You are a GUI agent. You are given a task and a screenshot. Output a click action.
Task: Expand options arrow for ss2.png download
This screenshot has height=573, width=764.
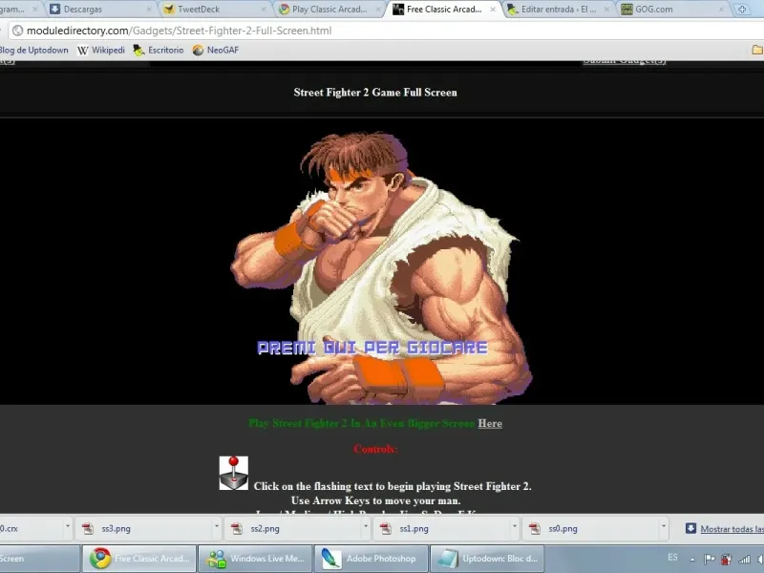coord(366,527)
